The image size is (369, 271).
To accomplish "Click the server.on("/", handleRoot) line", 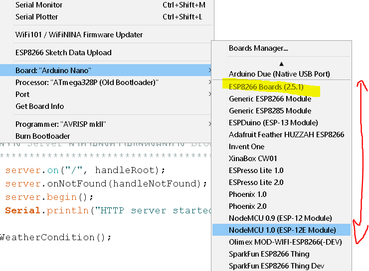I will click(x=85, y=171).
